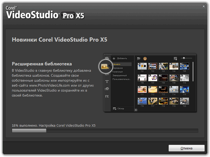The width and height of the screenshot is (210, 157).
Task: Select template thumbnail T16
Action: click(142, 101)
